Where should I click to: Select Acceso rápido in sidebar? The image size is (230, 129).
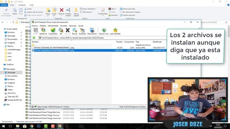[12, 29]
